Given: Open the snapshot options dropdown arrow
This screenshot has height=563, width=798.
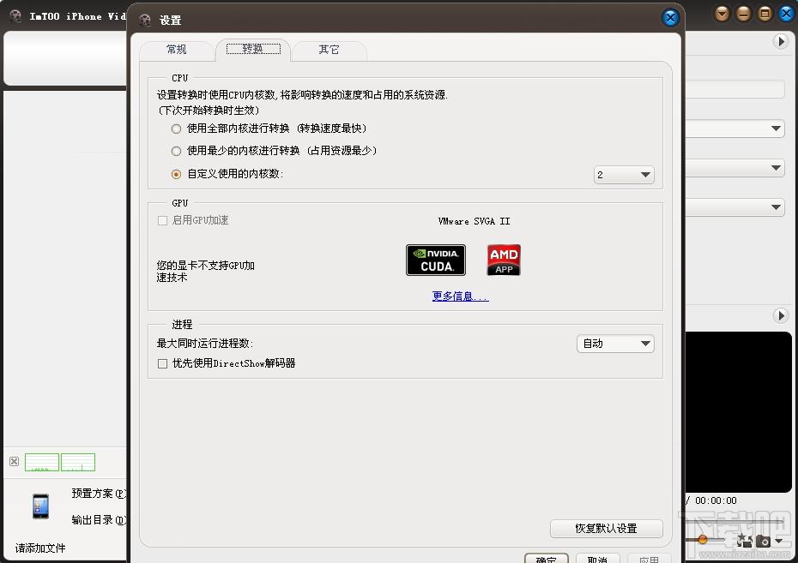Looking at the screenshot, I should (778, 542).
